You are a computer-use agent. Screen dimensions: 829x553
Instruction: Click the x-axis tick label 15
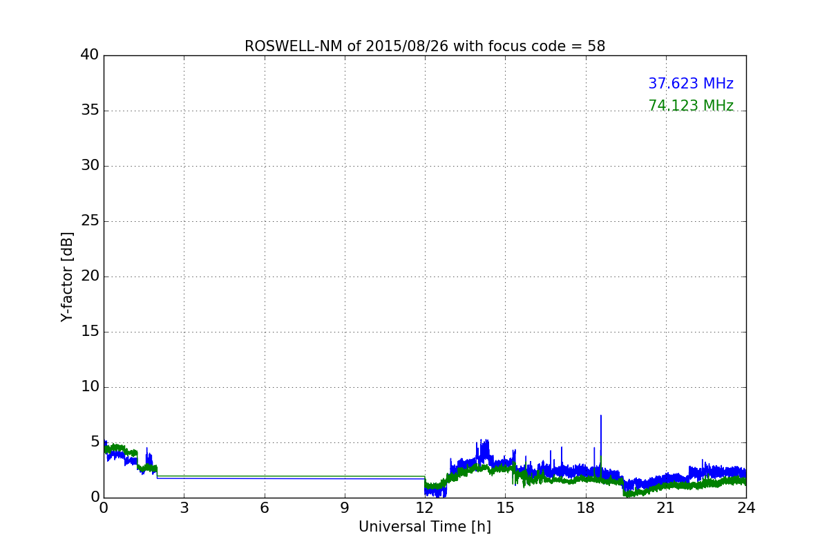505,508
